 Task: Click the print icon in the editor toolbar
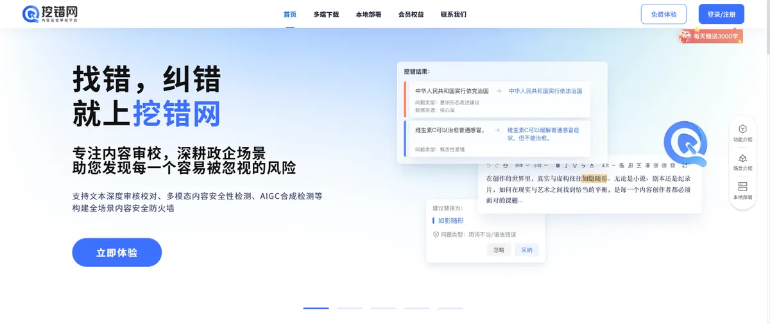point(506,166)
